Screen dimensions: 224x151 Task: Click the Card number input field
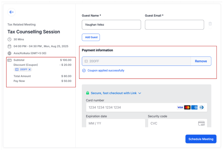pos(130,107)
